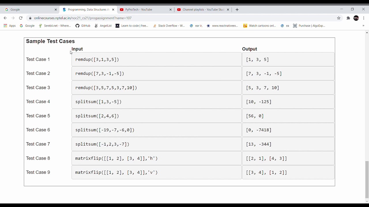Image resolution: width=369 pixels, height=207 pixels.
Task: Close the PyProTech YouTube tab
Action: (x=170, y=9)
